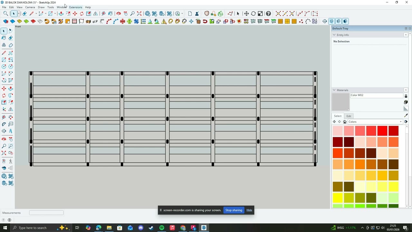Open the Select tool dropdown arrow
The height and width of the screenshot is (232, 412).
point(19,14)
